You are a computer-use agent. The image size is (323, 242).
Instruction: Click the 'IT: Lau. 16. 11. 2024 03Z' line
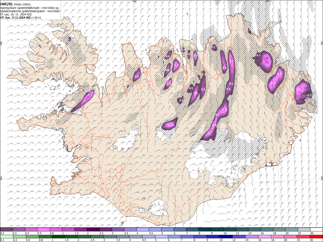[x=16, y=14]
